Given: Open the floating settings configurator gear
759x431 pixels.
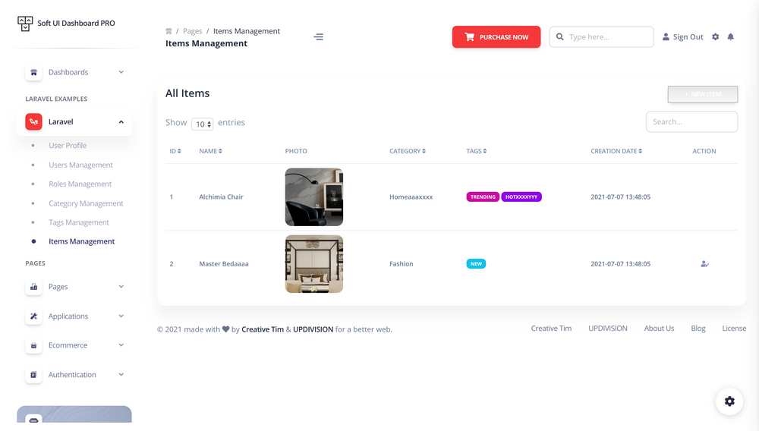Looking at the screenshot, I should click(729, 401).
